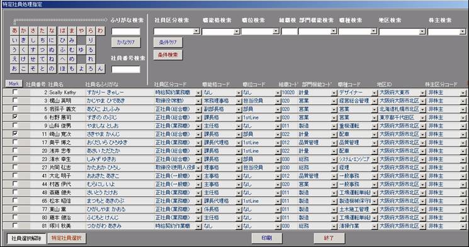Focus the ふりがな検索 input field
The height and width of the screenshot is (247, 469).
pos(126,31)
